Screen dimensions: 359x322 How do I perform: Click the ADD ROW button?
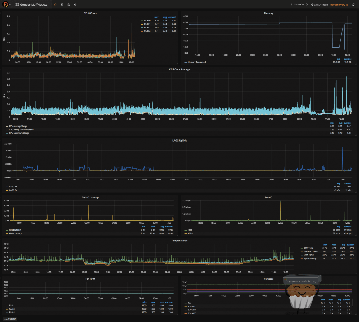(10, 319)
